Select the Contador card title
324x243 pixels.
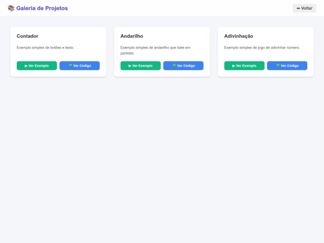tap(28, 36)
